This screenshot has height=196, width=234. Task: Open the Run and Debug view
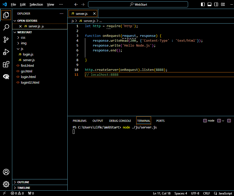point(6,52)
